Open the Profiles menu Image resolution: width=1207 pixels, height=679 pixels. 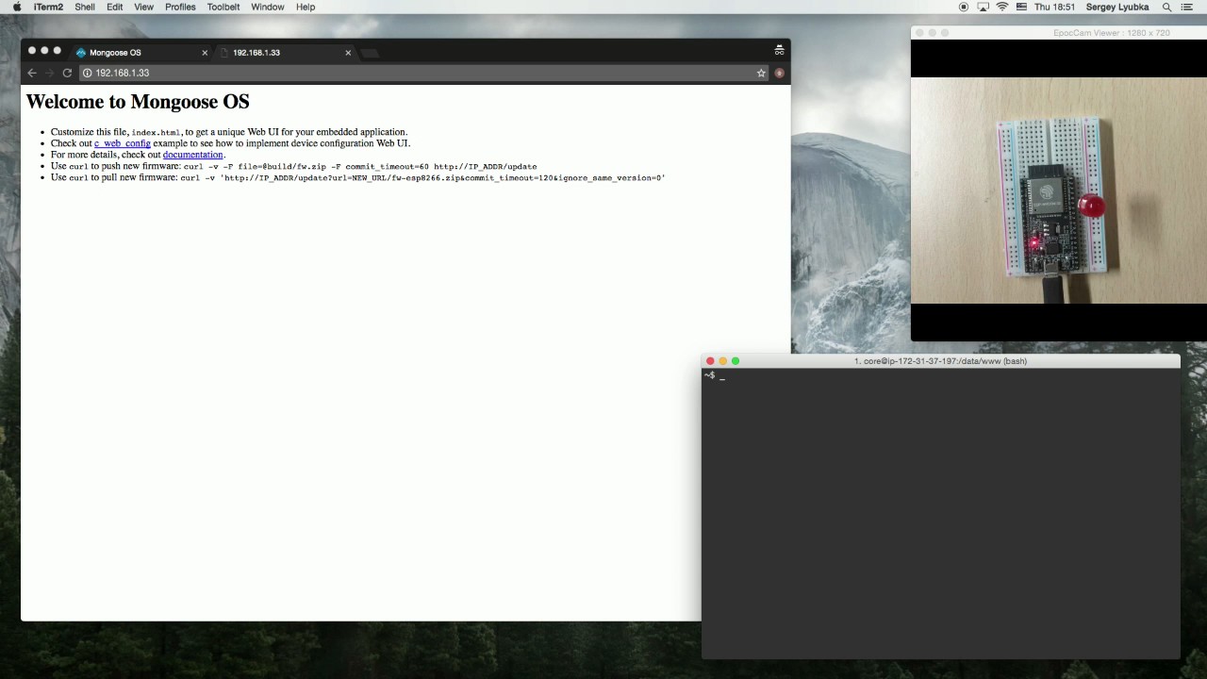click(x=180, y=7)
